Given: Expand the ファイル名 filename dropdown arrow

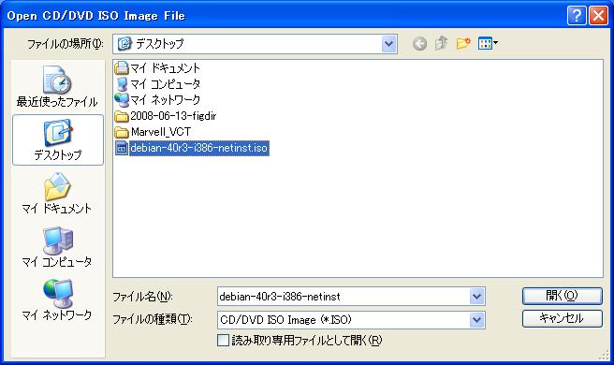Looking at the screenshot, I should 476,297.
